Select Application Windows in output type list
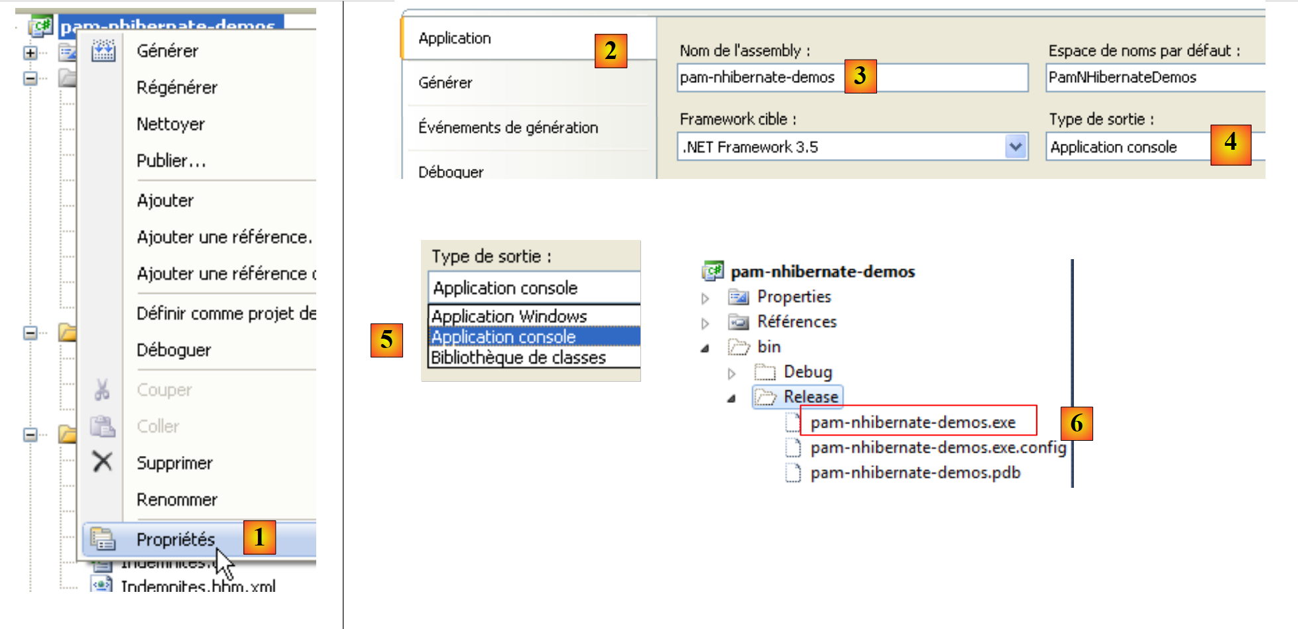 tap(509, 316)
